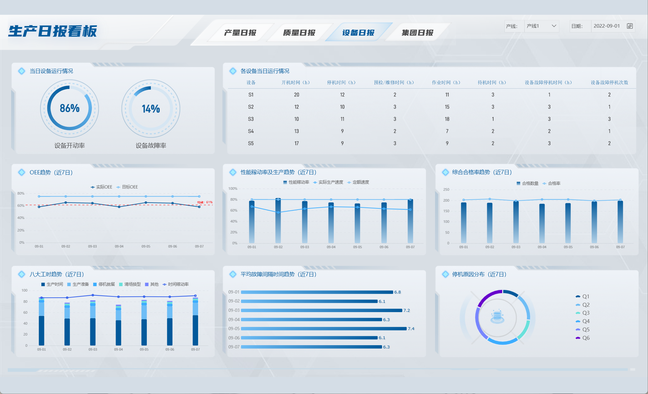Click the 09-05 bar in MTBF chart
Screen dimensions: 648x394
pyautogui.click(x=323, y=328)
